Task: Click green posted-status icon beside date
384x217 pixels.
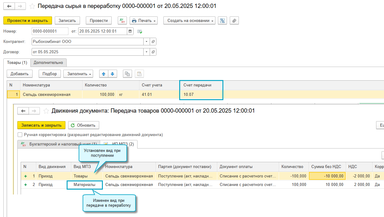Action: click(140, 31)
